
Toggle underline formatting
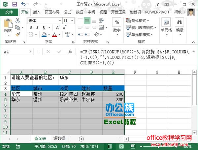44,27
